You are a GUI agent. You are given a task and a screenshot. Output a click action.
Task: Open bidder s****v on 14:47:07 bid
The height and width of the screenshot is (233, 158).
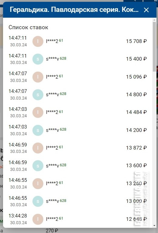click(52, 94)
